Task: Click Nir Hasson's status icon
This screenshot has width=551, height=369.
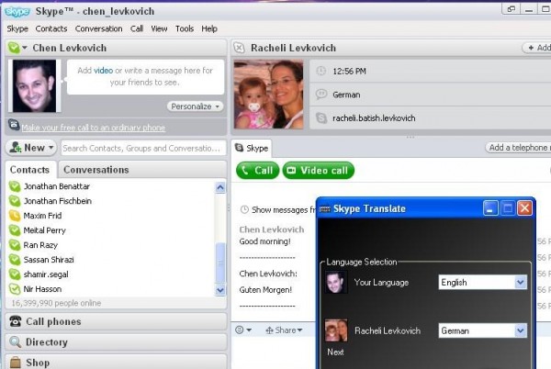Action: [x=15, y=289]
